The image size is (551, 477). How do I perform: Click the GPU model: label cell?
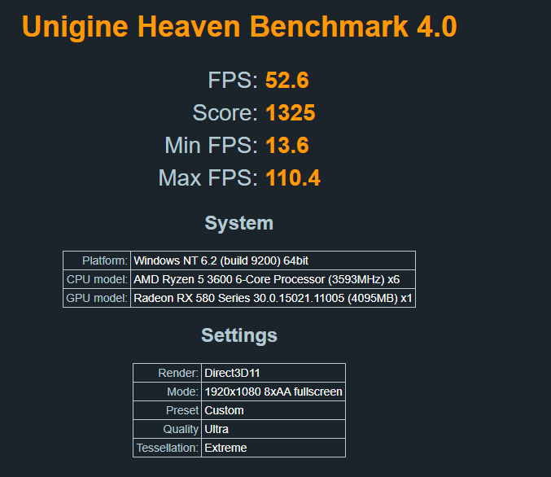point(97,298)
